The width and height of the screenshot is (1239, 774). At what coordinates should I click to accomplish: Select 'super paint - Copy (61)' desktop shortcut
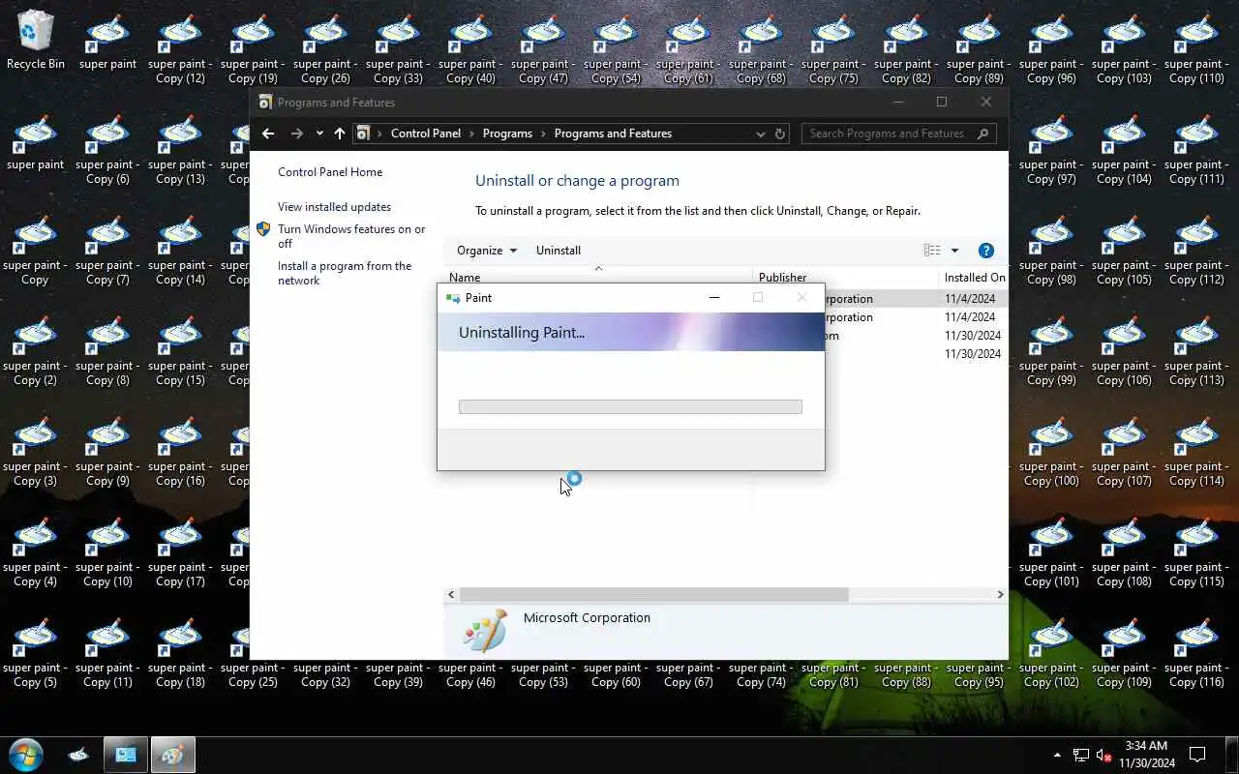click(x=688, y=48)
